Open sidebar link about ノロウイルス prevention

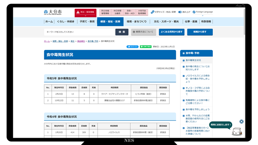pyautogui.click(x=198, y=79)
